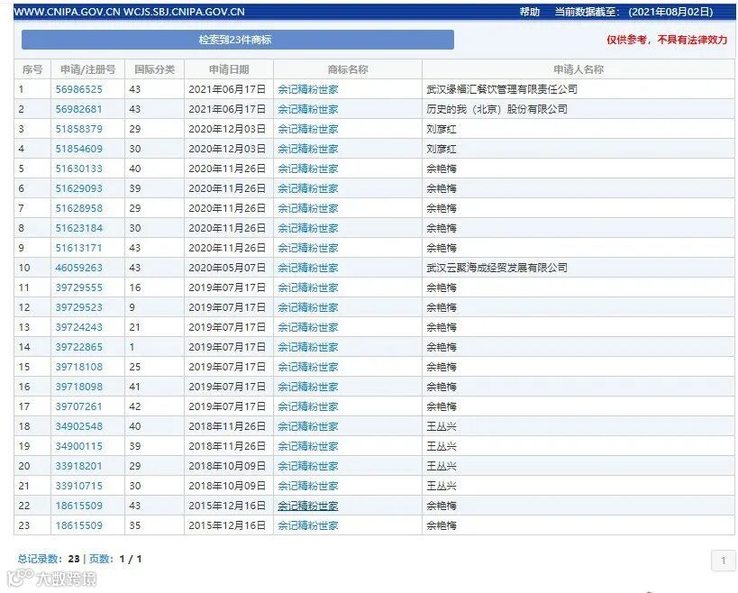
Task: Open registration number 34902548
Action: click(78, 426)
